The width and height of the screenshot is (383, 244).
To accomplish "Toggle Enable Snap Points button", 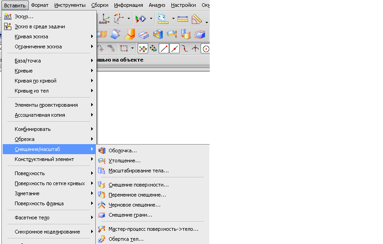I will pos(143,49).
